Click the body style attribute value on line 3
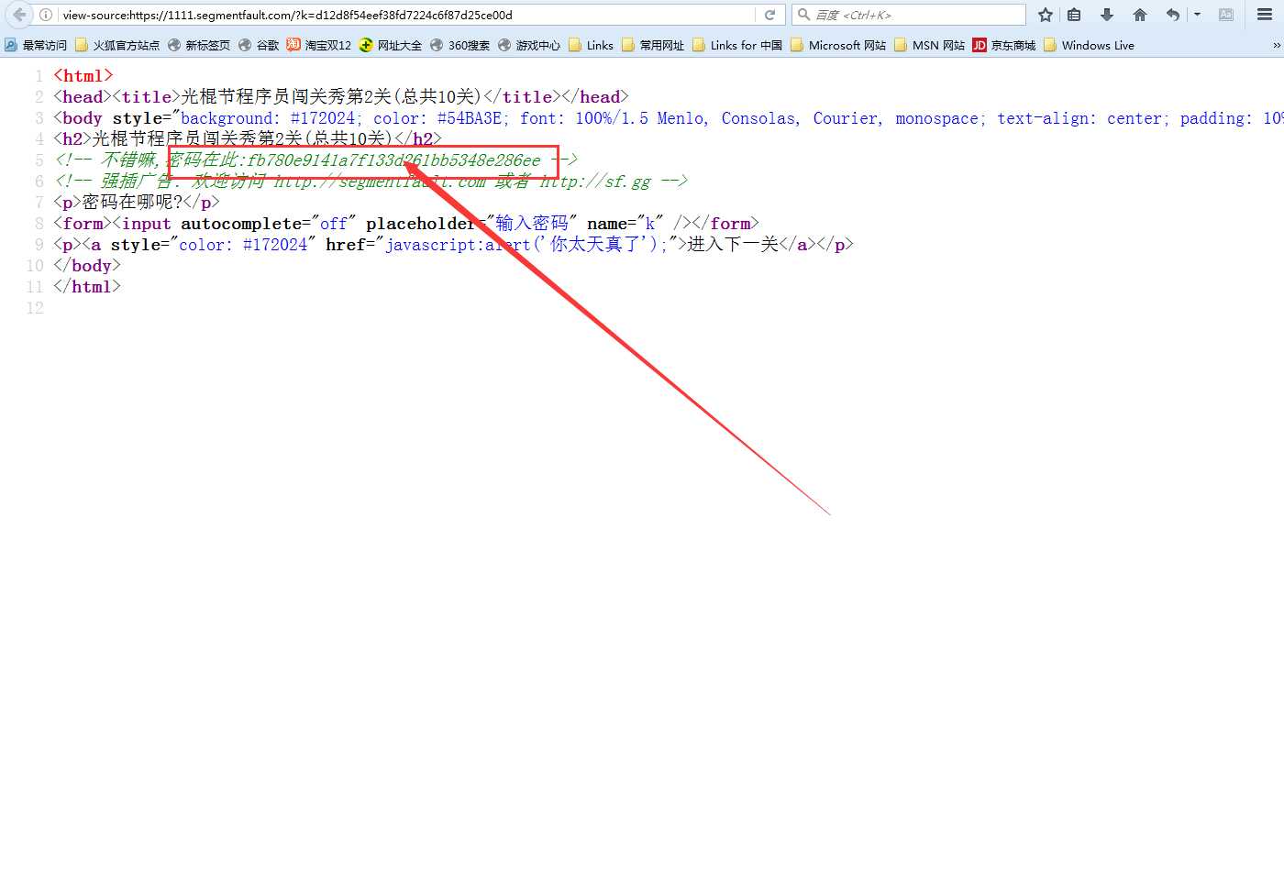Image resolution: width=1284 pixels, height=870 pixels. pyautogui.click(x=731, y=118)
